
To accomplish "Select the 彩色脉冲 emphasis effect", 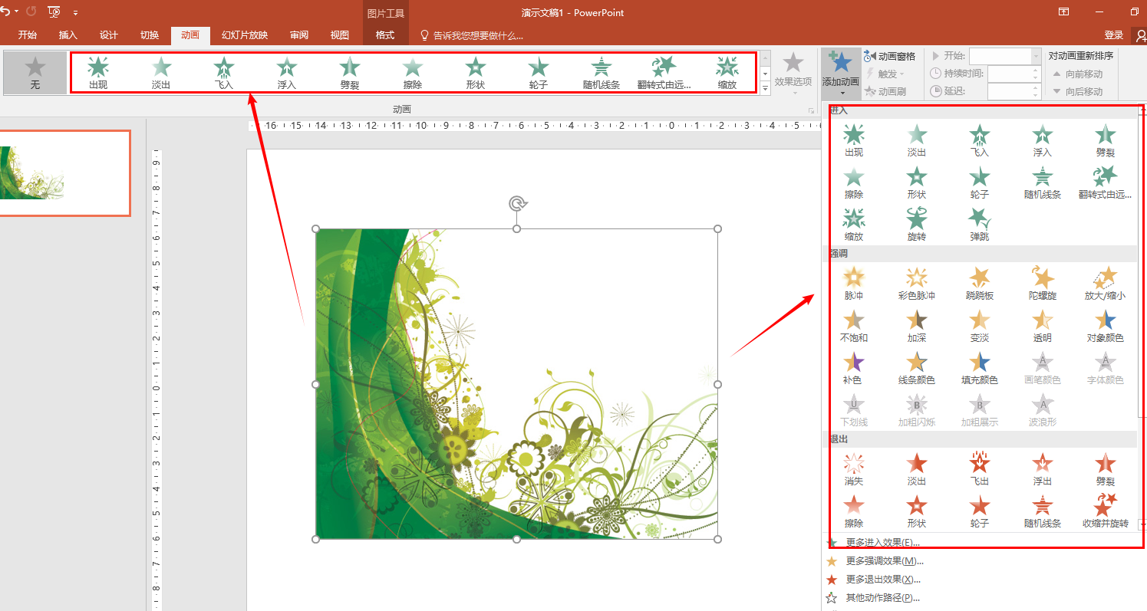I will (917, 283).
